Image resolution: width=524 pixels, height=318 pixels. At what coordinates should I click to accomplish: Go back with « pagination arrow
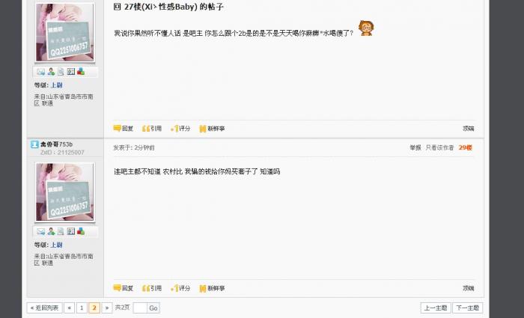(x=69, y=308)
